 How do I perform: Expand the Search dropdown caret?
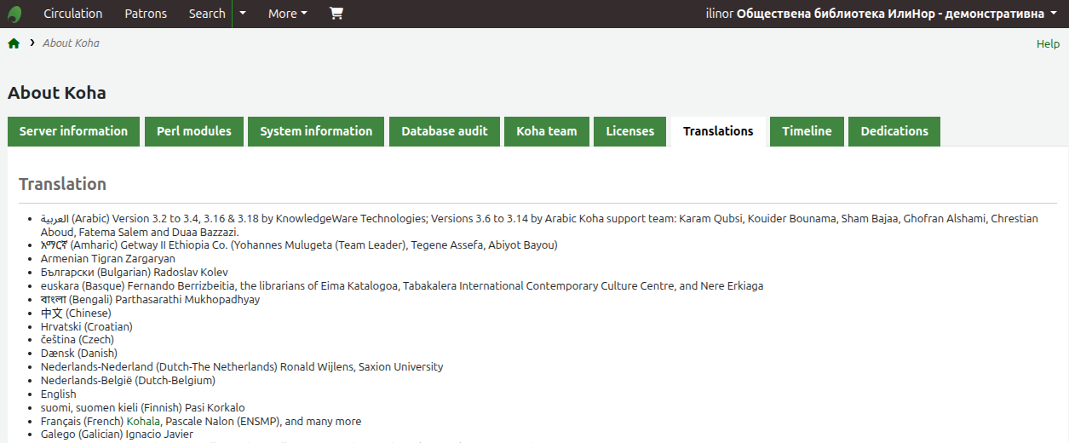pos(243,14)
